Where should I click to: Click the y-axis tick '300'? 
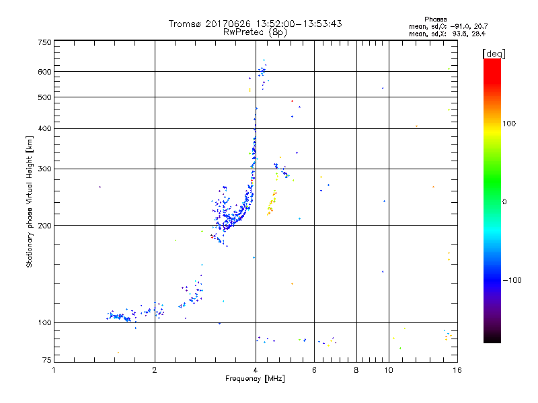pos(44,169)
